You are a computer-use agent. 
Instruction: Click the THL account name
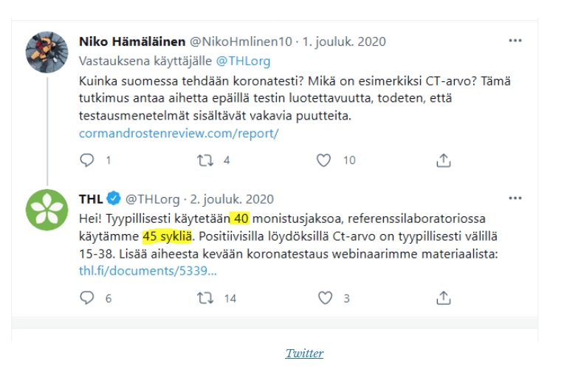point(91,199)
